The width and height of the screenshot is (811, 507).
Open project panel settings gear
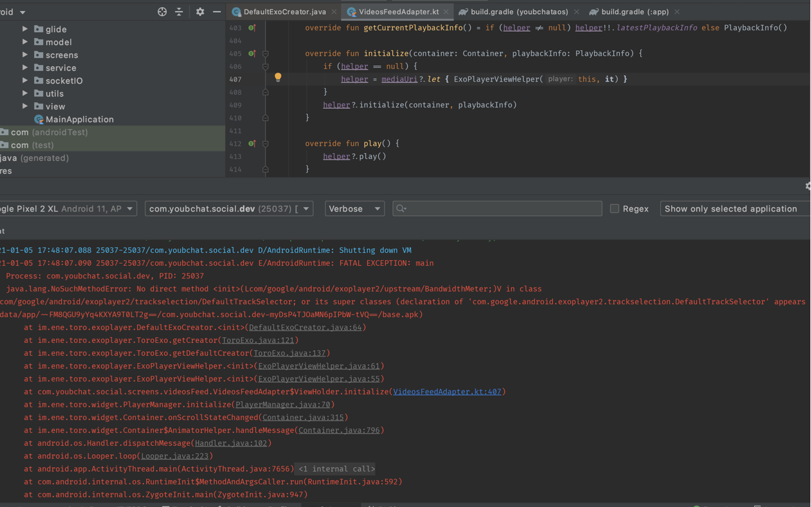200,12
